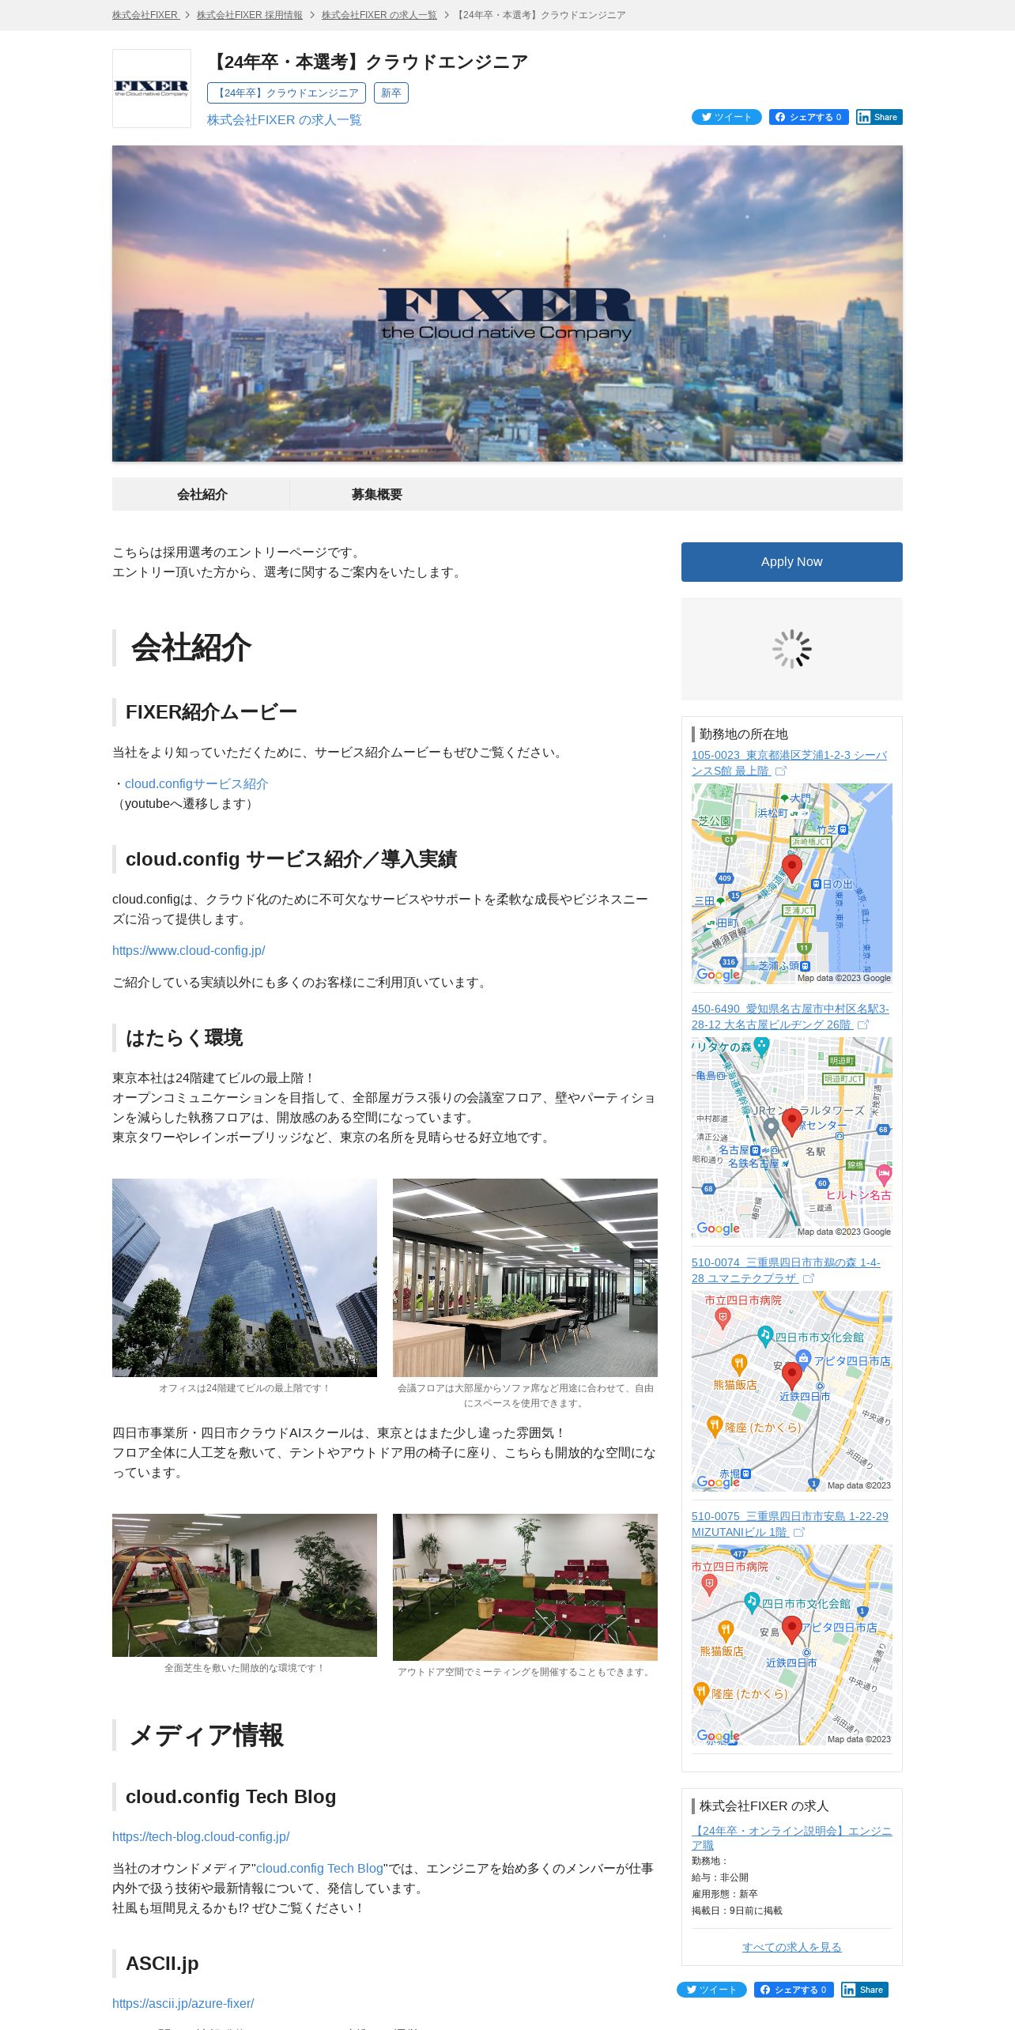Open cloud.configサービス紹介 video link
The width and height of the screenshot is (1015, 2030).
point(197,784)
